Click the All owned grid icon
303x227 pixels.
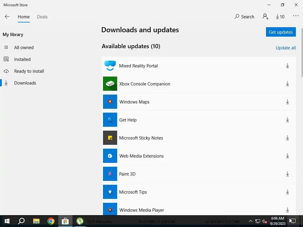(x=6, y=47)
